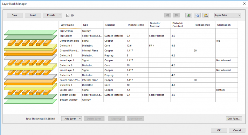Click the Internal Plane type of Ground Plane
This screenshot has height=135, width=248.
93,51
